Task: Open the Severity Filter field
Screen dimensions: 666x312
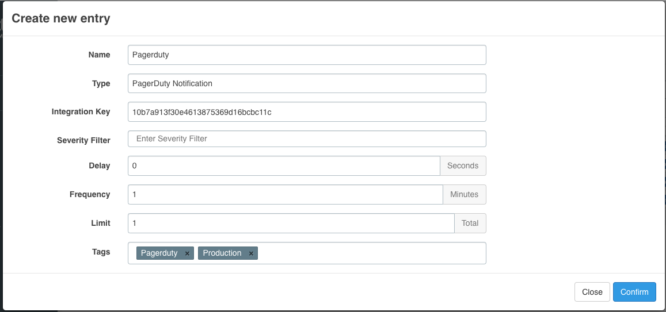Action: 306,139
